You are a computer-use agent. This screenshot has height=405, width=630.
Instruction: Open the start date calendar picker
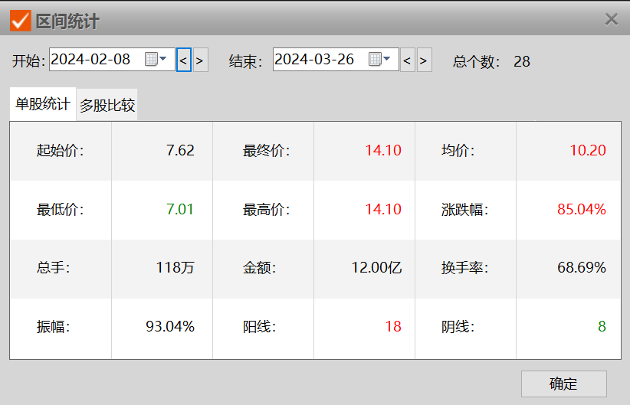pyautogui.click(x=156, y=60)
